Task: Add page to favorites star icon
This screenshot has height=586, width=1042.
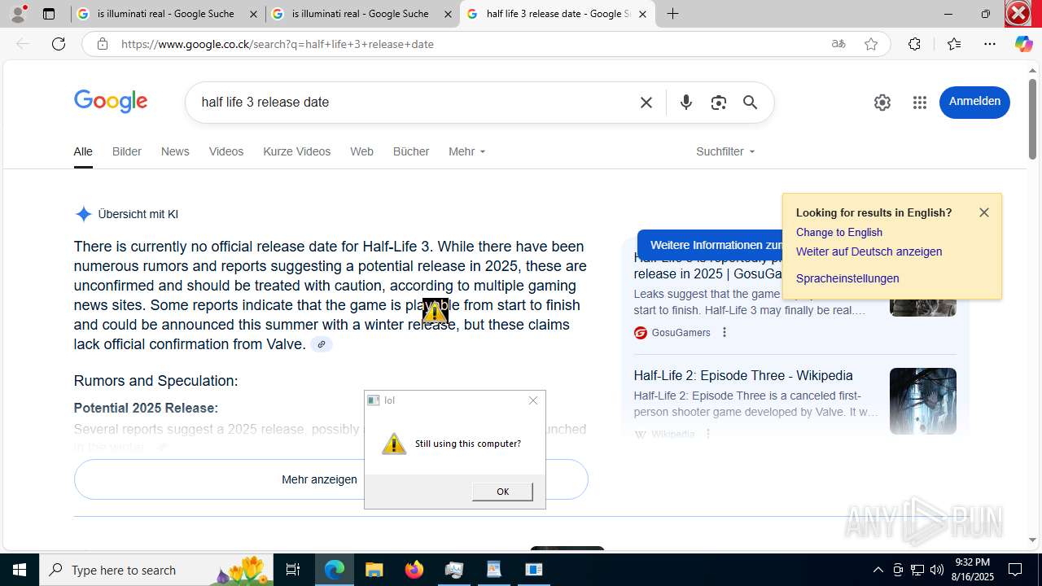Action: coord(871,44)
